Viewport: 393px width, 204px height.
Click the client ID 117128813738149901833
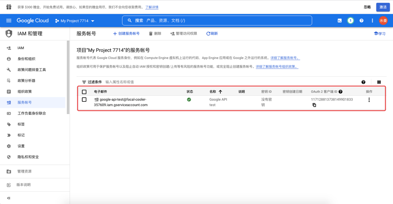pos(332,100)
